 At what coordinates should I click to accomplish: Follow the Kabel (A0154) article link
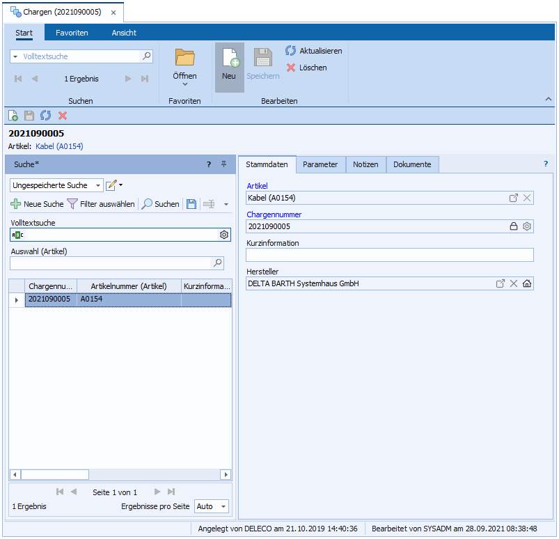coord(59,146)
